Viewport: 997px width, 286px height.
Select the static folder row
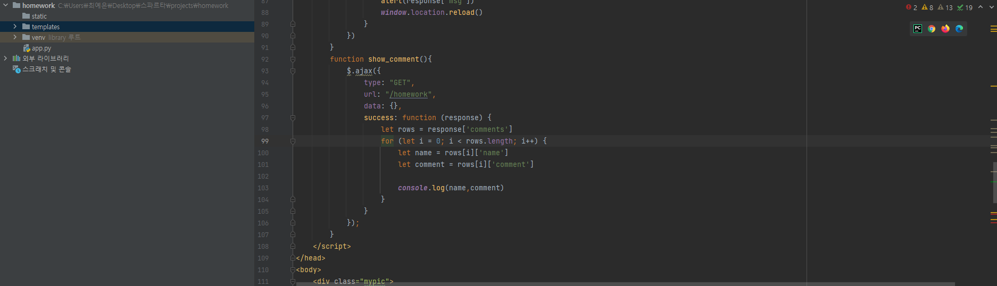pyautogui.click(x=127, y=16)
